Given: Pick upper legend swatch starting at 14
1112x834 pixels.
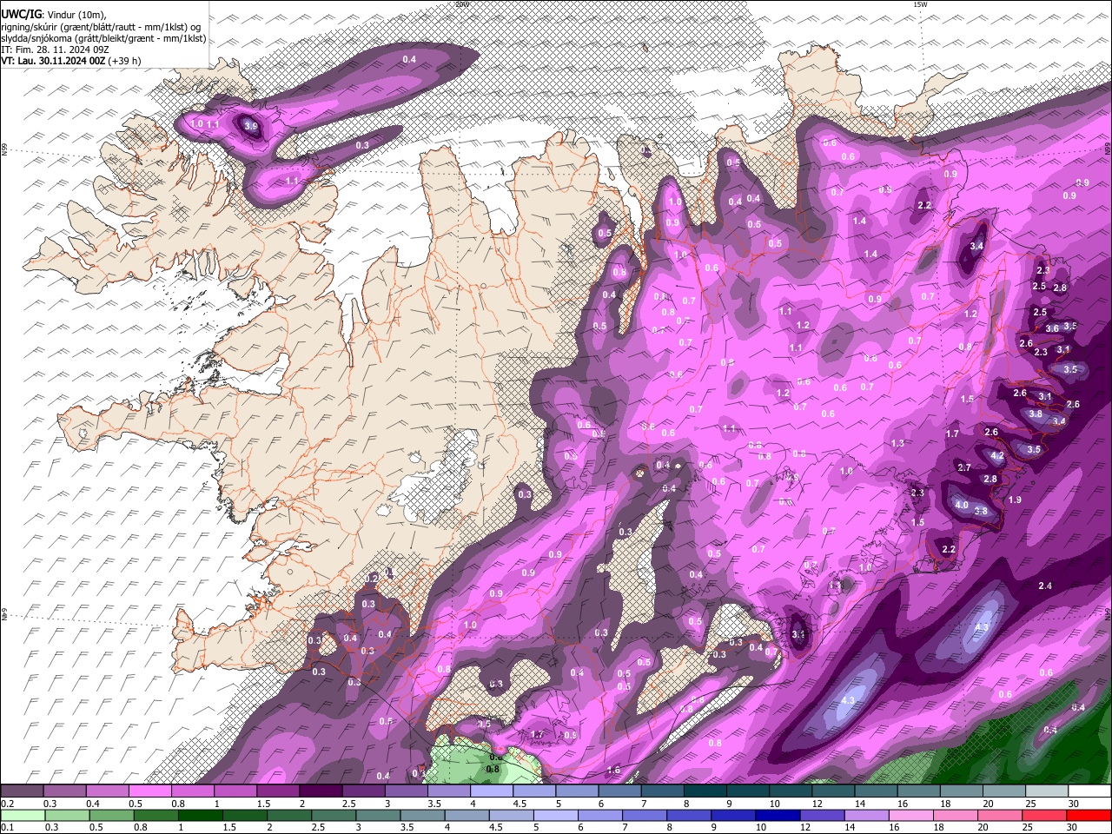Looking at the screenshot, I should (x=877, y=791).
